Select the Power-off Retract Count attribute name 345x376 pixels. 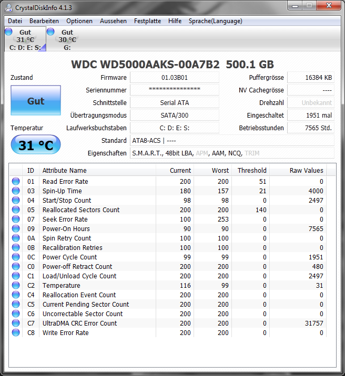point(77,266)
